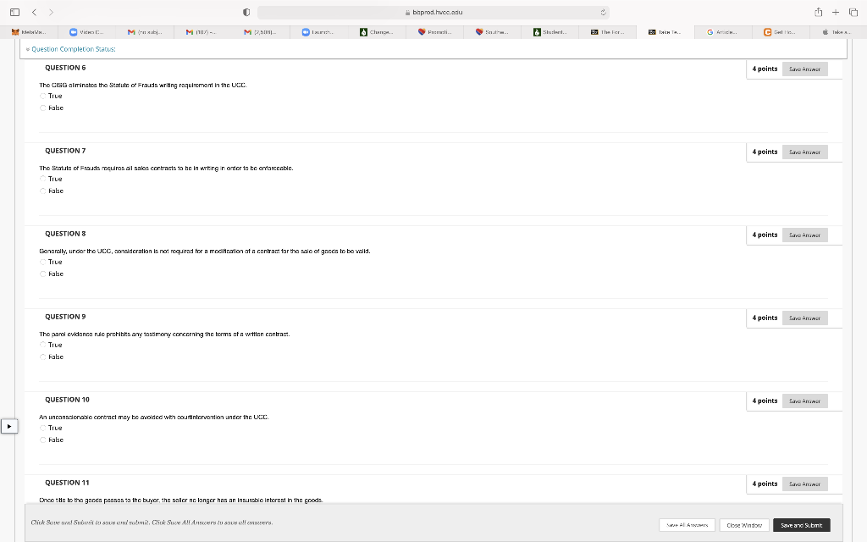Show the tab overview icon

(x=853, y=12)
